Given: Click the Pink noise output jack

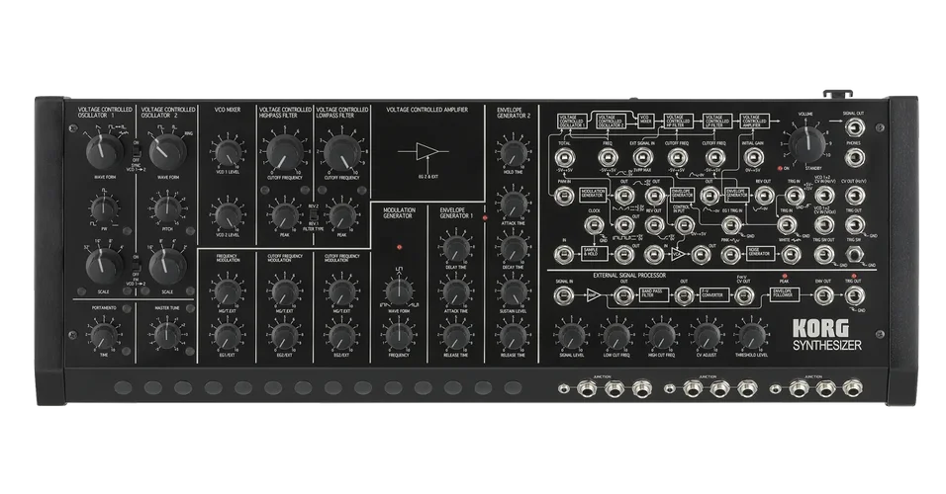Looking at the screenshot, I should point(731,254).
